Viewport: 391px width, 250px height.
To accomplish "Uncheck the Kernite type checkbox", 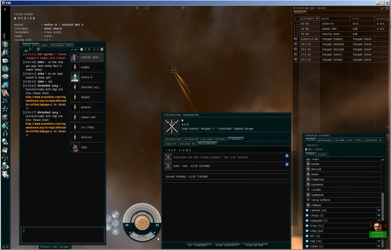I will coord(308,164).
